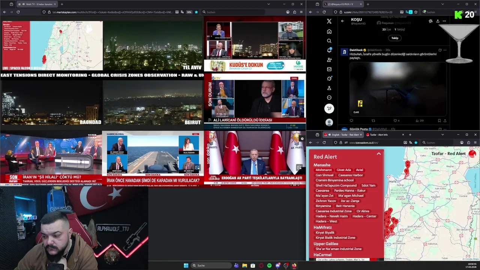This screenshot has width=480, height=270.
Task: Open the X account avatar menu
Action: tap(329, 122)
